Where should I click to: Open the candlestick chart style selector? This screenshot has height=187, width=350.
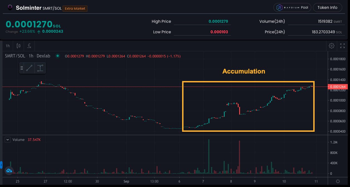(x=19, y=46)
